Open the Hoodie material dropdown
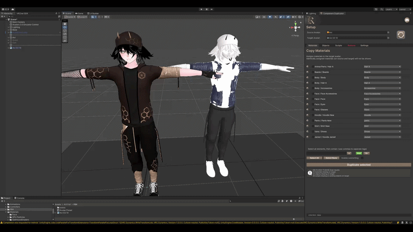 382,115
